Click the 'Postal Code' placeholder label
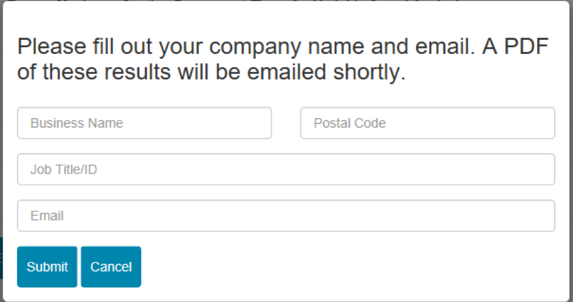 click(350, 123)
